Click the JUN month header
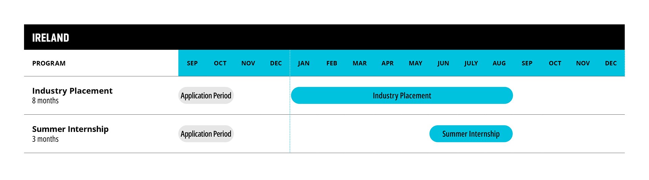The image size is (649, 180). [x=443, y=63]
